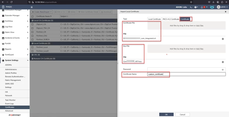Viewport: 229px width, 117px height.
Task: Collapse the Remote CA Certificate group
Action: 32,59
